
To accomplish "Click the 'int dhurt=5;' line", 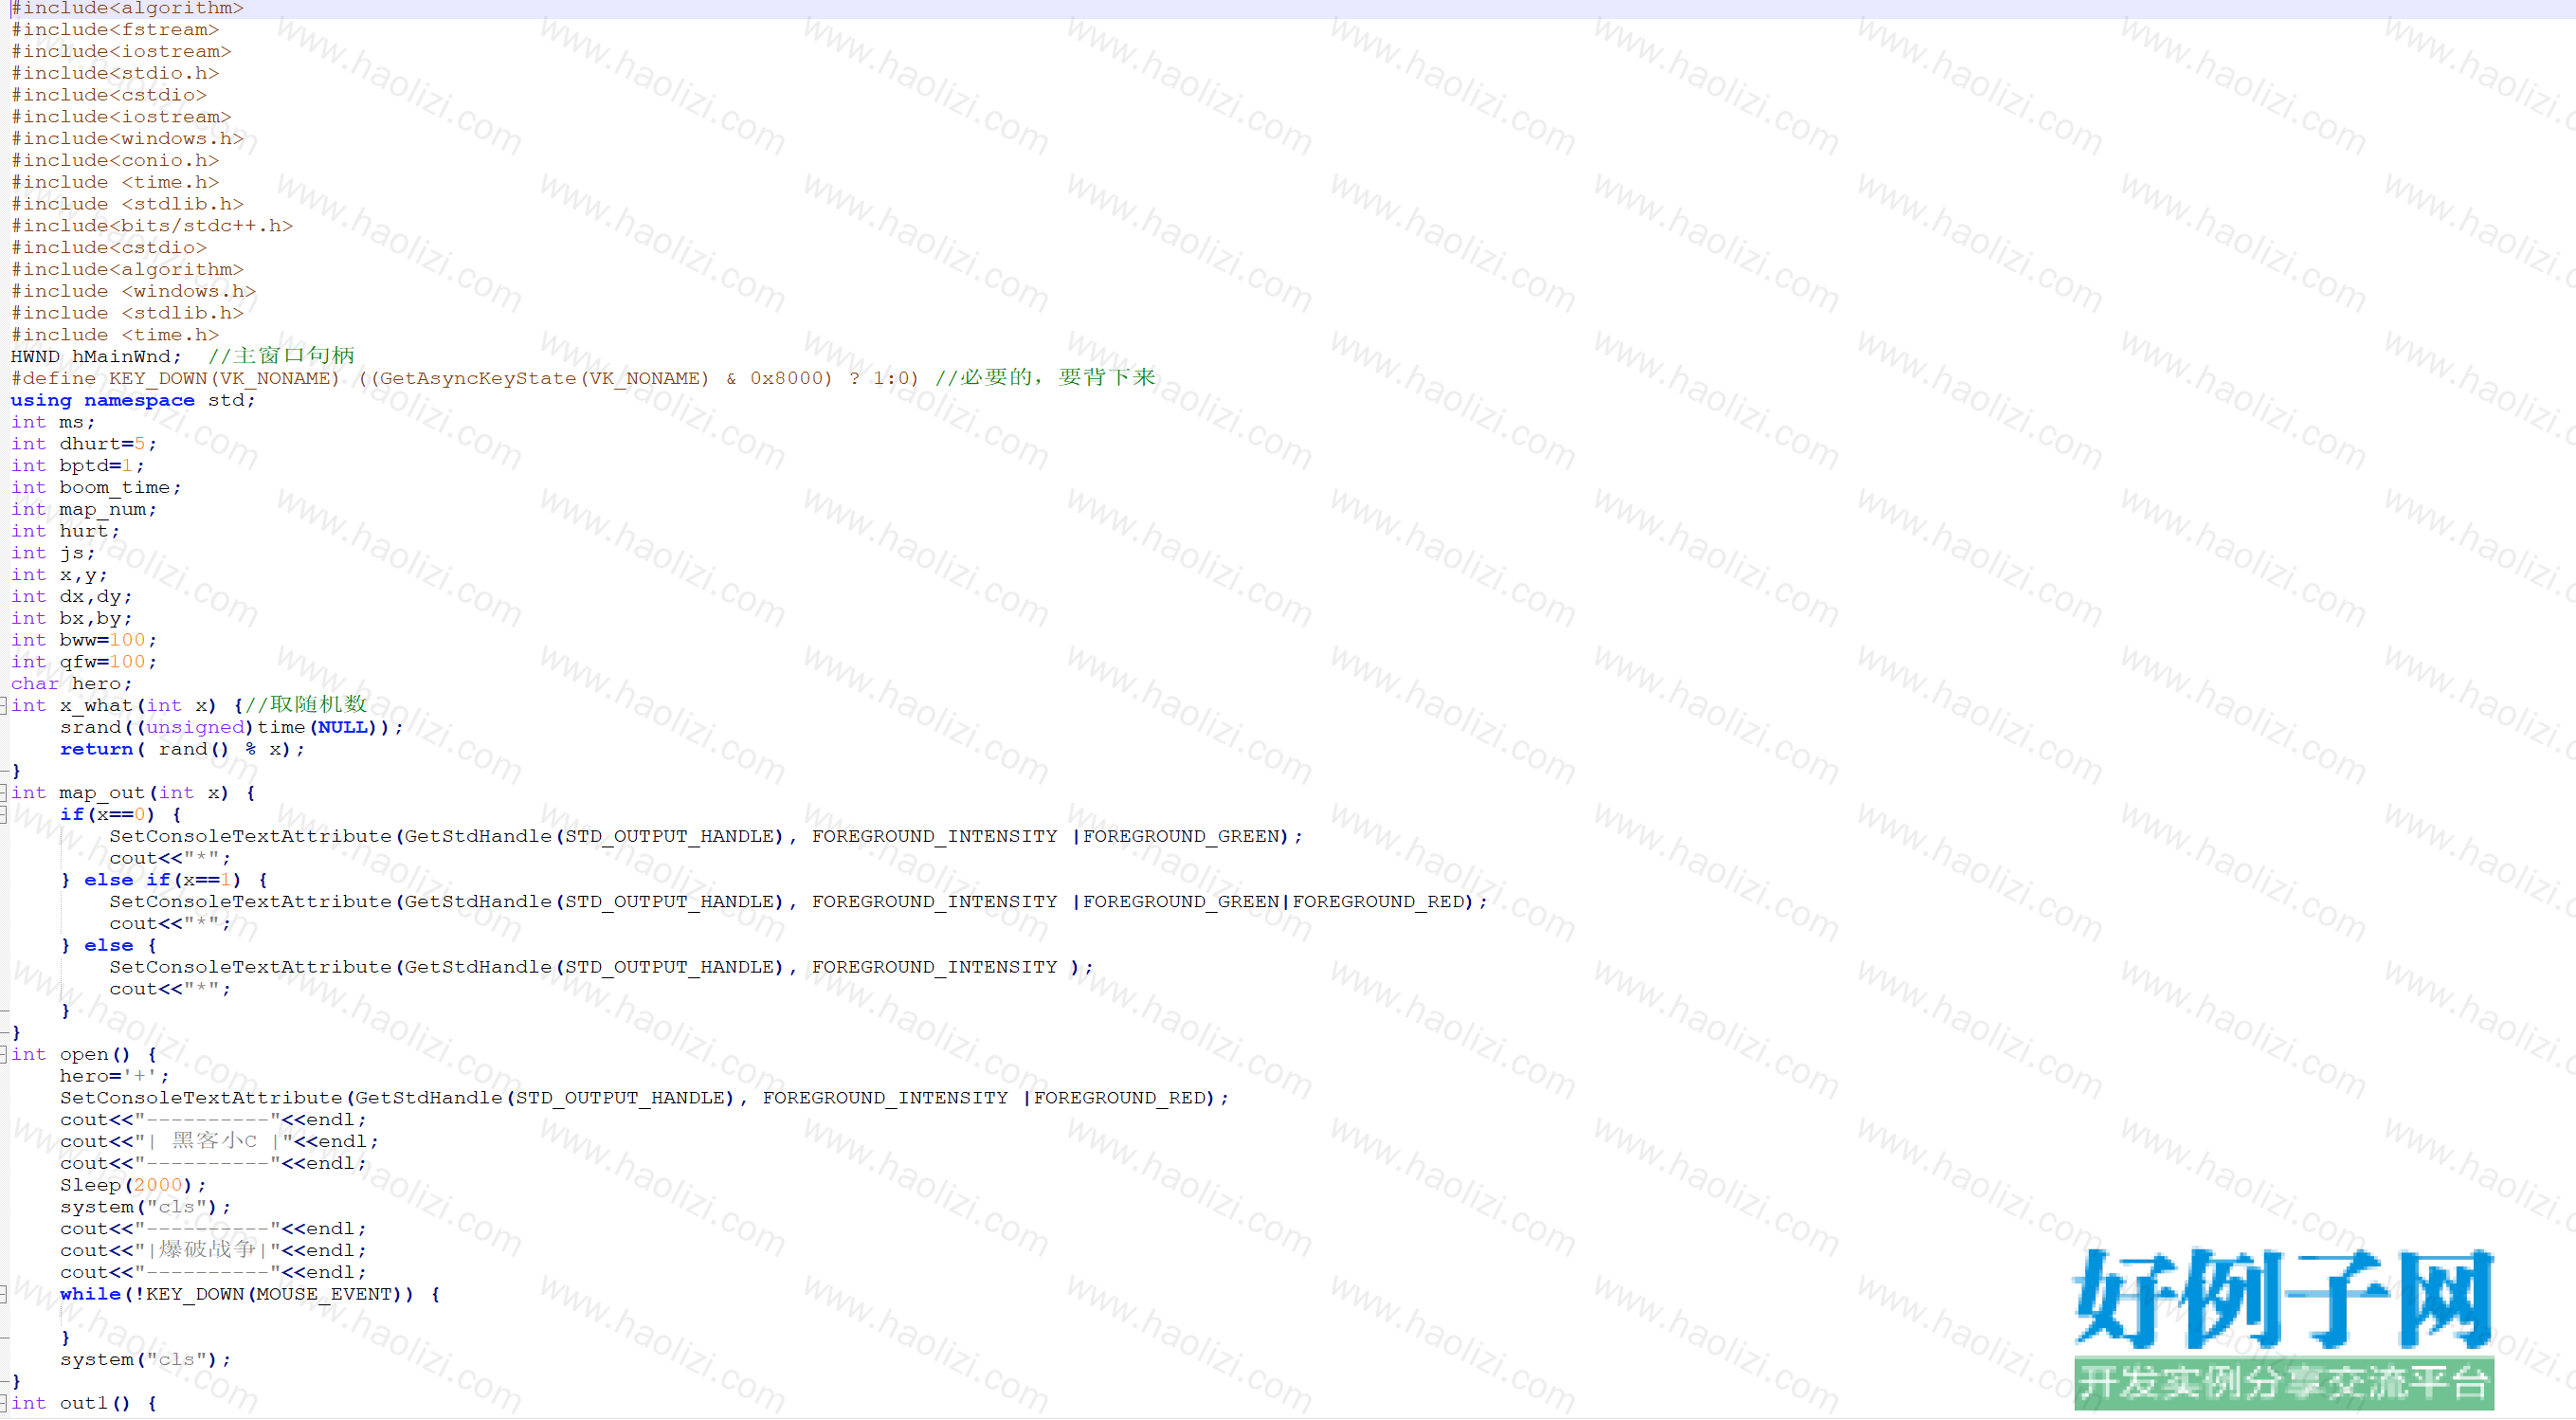I will pyautogui.click(x=84, y=444).
